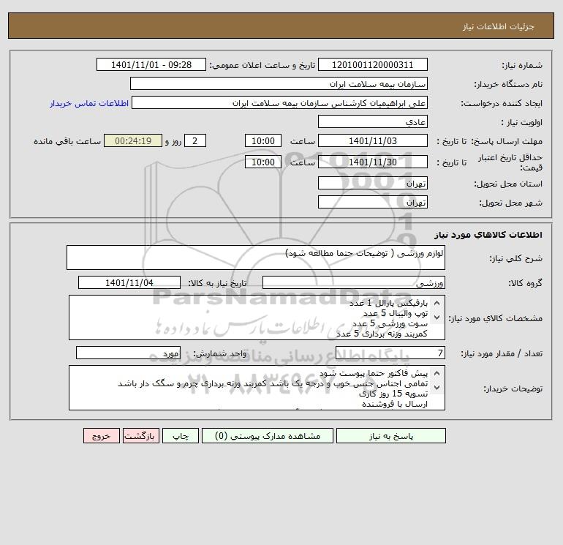Click the بازگشت back button
Image resolution: width=563 pixels, height=545 pixels.
point(140,436)
